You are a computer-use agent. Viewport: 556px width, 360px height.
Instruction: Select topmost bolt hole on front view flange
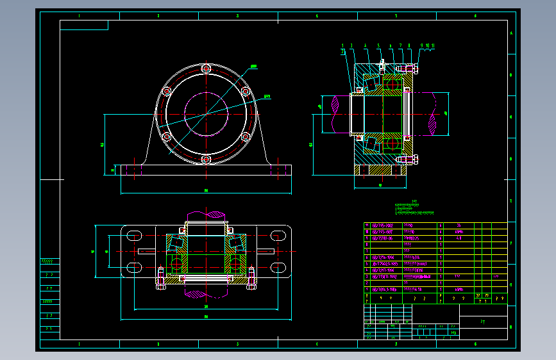tap(206, 69)
